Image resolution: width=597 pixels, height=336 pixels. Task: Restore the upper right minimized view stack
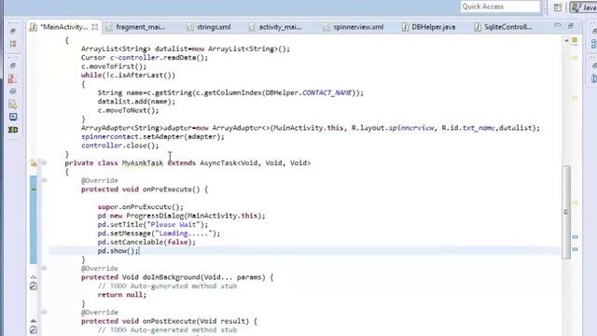point(594,31)
